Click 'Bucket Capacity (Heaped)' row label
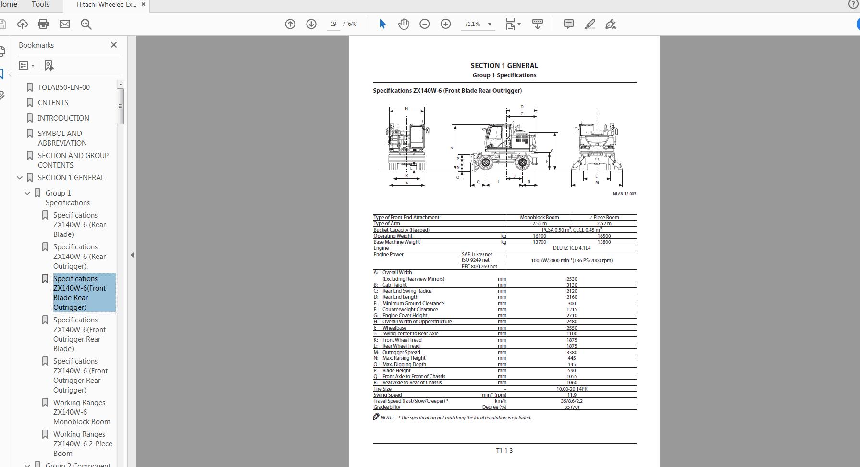The width and height of the screenshot is (860, 467). coord(401,230)
